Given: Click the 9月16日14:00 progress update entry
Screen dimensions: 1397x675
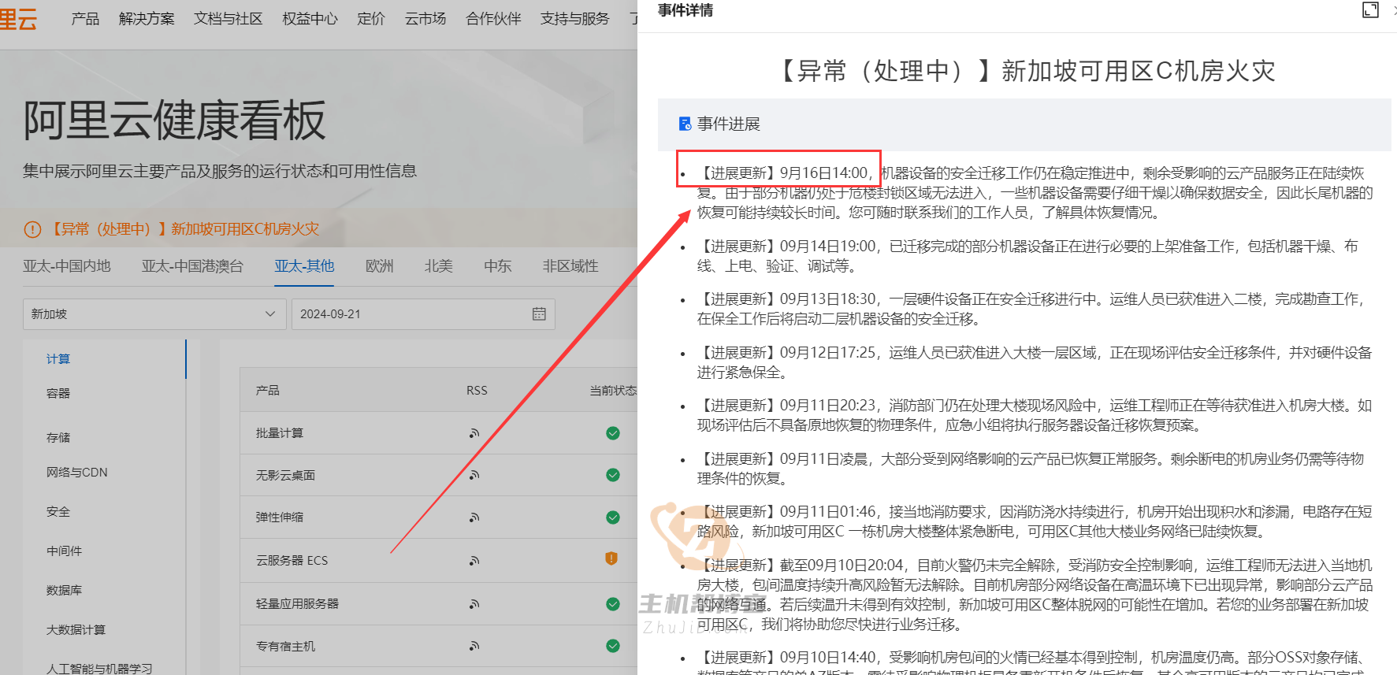Looking at the screenshot, I should click(1035, 193).
